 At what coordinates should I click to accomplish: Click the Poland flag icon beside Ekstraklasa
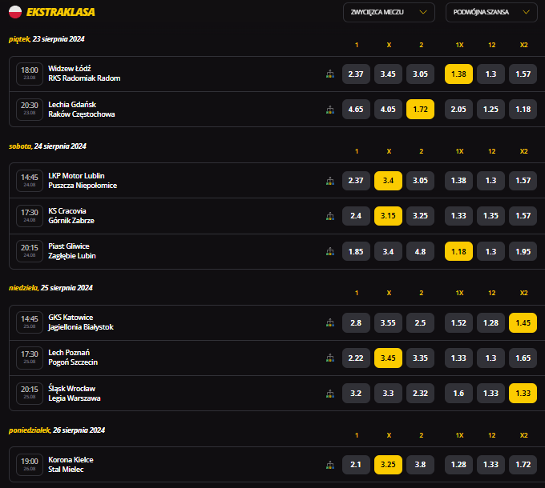pos(15,12)
